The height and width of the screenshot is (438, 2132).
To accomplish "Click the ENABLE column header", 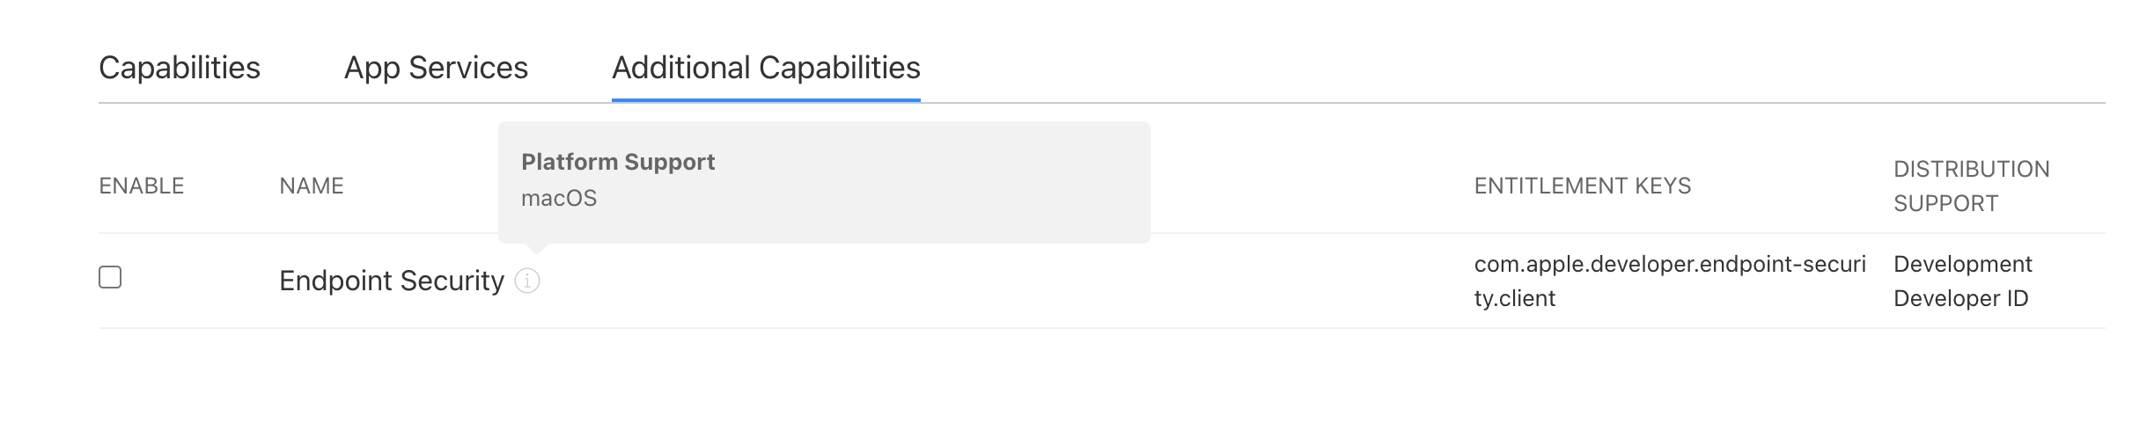I will click(141, 186).
